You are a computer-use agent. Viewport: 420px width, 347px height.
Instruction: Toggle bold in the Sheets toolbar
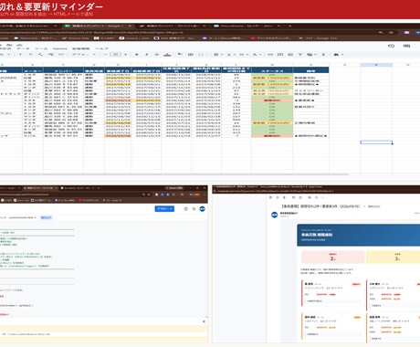(136, 55)
